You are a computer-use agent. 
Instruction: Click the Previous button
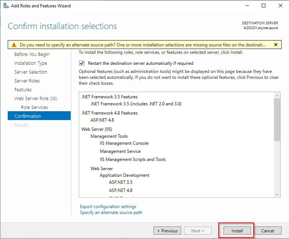point(168,231)
